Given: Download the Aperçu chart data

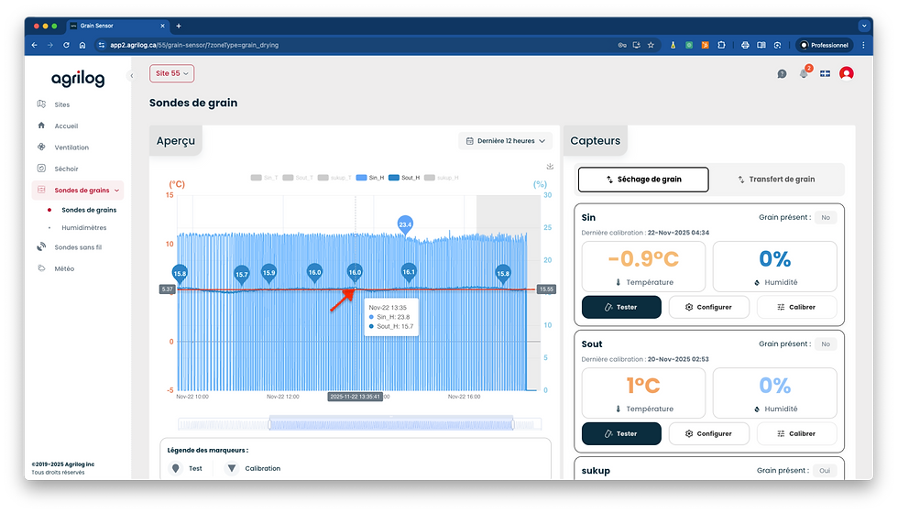Looking at the screenshot, I should pos(550,167).
